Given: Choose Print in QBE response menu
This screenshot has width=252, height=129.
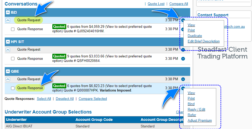Looking at the screenshot, I should tap(191, 98).
